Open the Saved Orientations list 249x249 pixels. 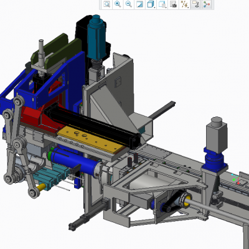point(162,4)
